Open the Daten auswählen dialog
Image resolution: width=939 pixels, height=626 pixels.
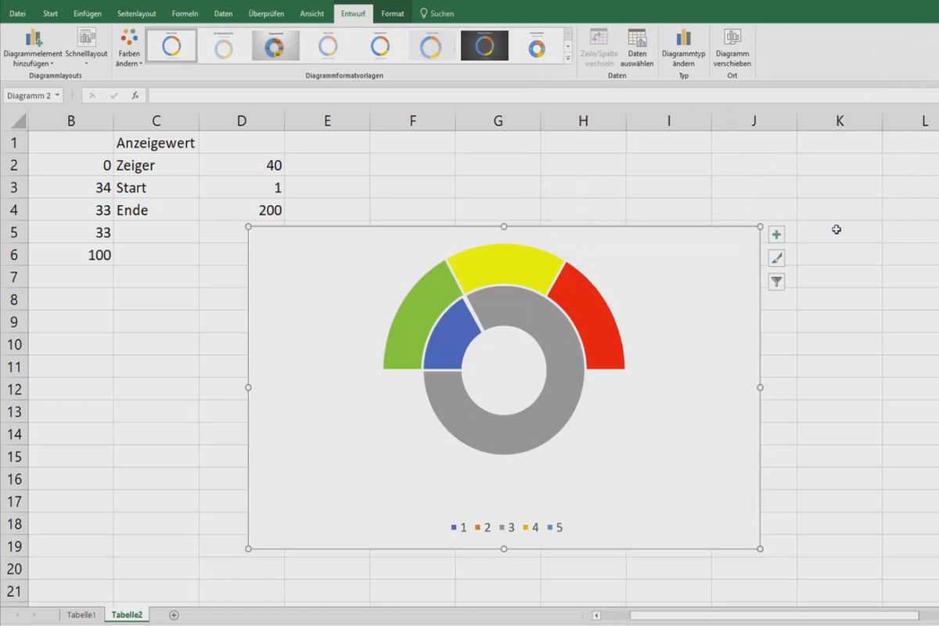636,47
